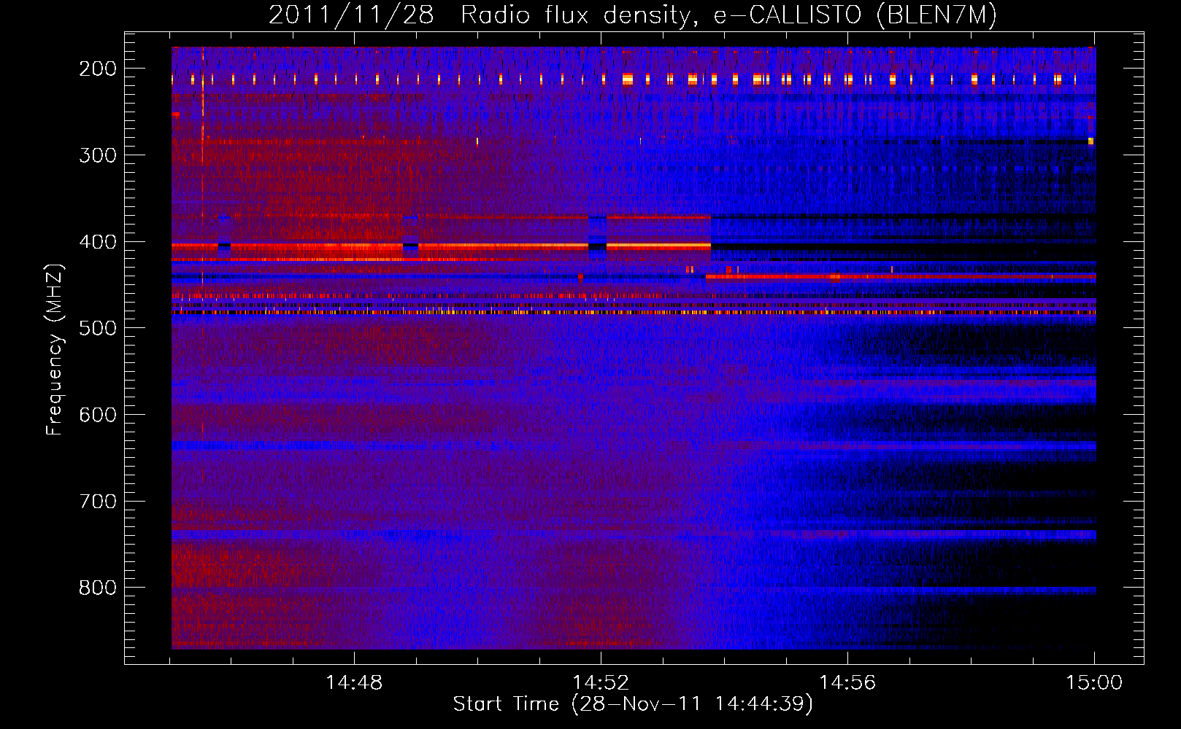Click the 400 frequency tick label
The image size is (1181, 729).
(98, 242)
